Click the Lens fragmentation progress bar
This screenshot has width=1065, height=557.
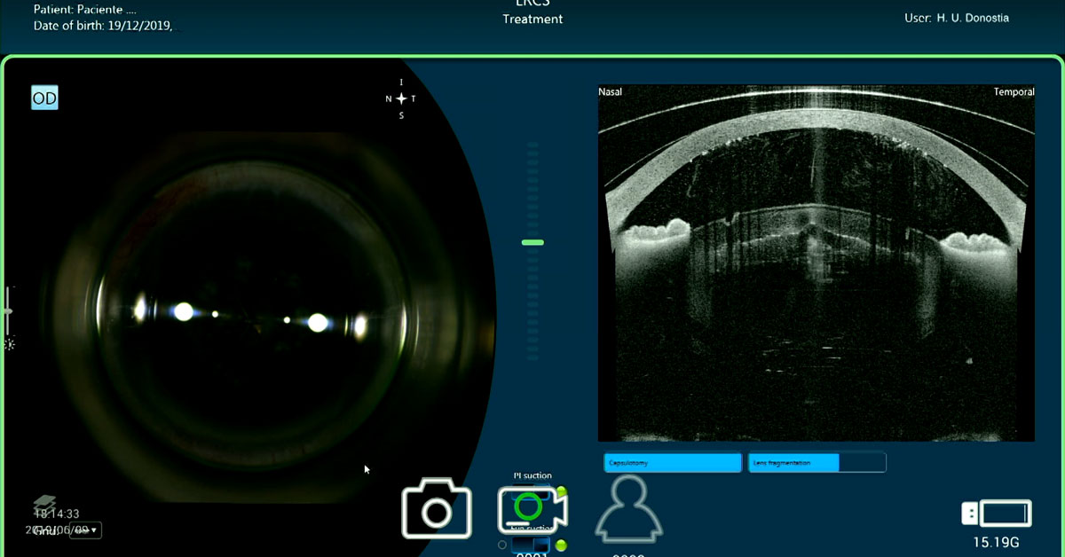point(817,463)
